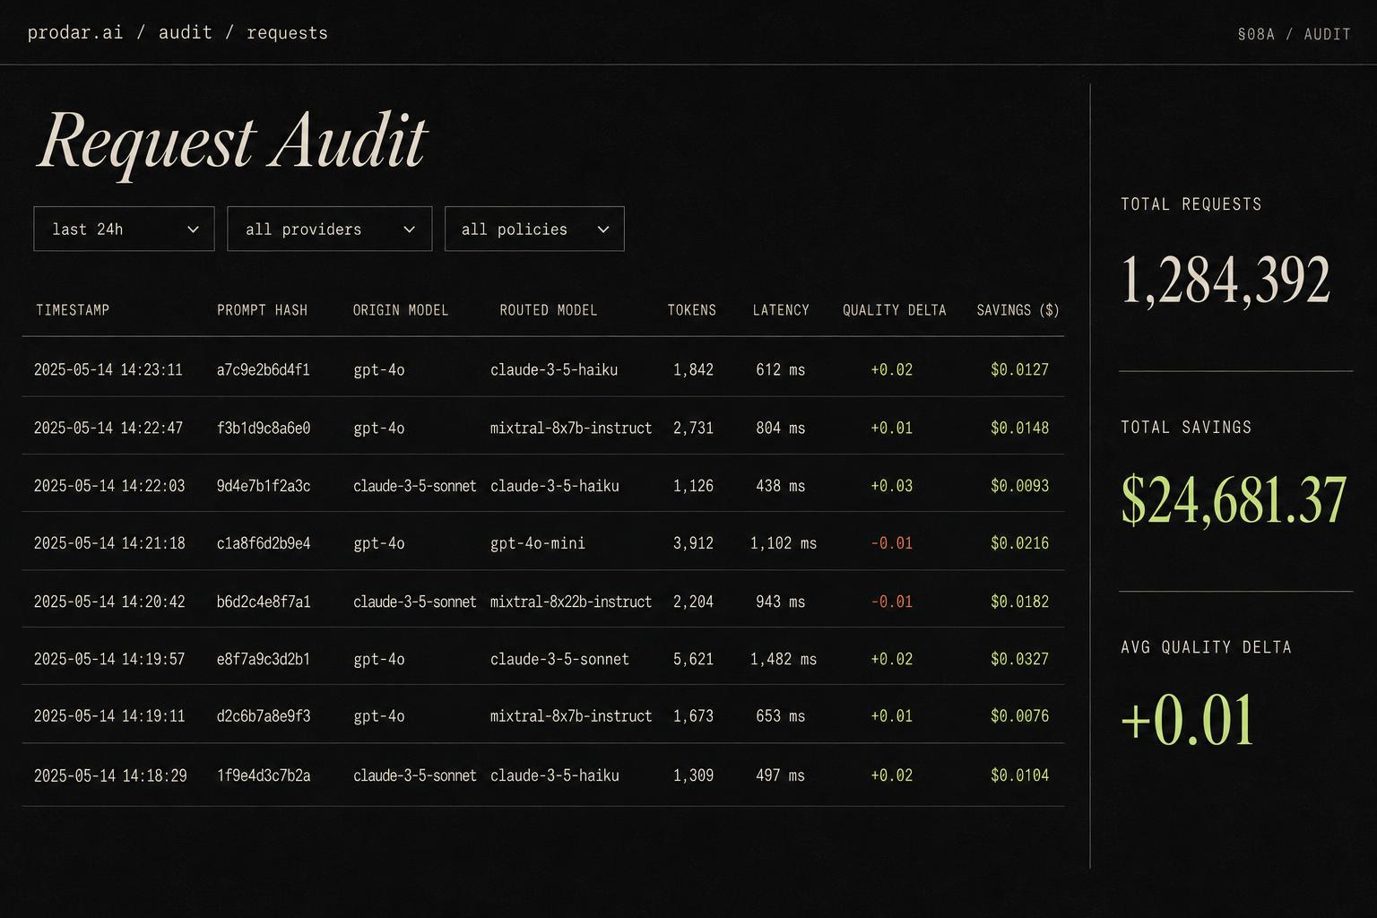Image resolution: width=1377 pixels, height=918 pixels.
Task: Sort by the TOKENS column header
Action: pyautogui.click(x=691, y=310)
